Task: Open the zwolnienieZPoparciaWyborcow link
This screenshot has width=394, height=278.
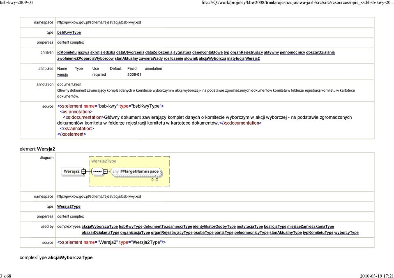Action: coord(85,58)
